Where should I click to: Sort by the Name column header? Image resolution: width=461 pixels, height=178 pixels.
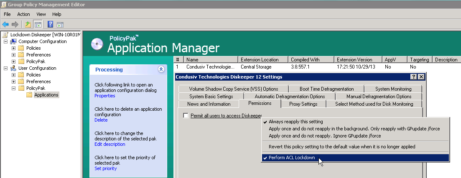[211, 60]
